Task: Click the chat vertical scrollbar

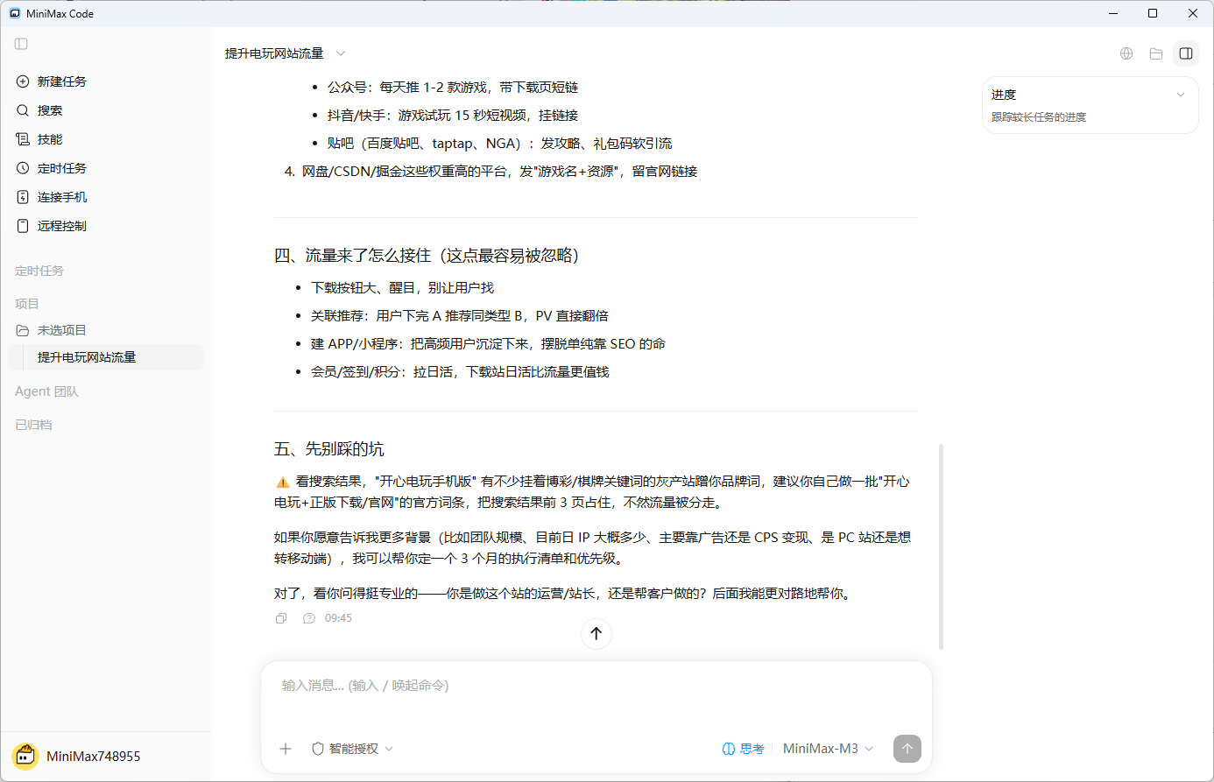Action: (941, 546)
